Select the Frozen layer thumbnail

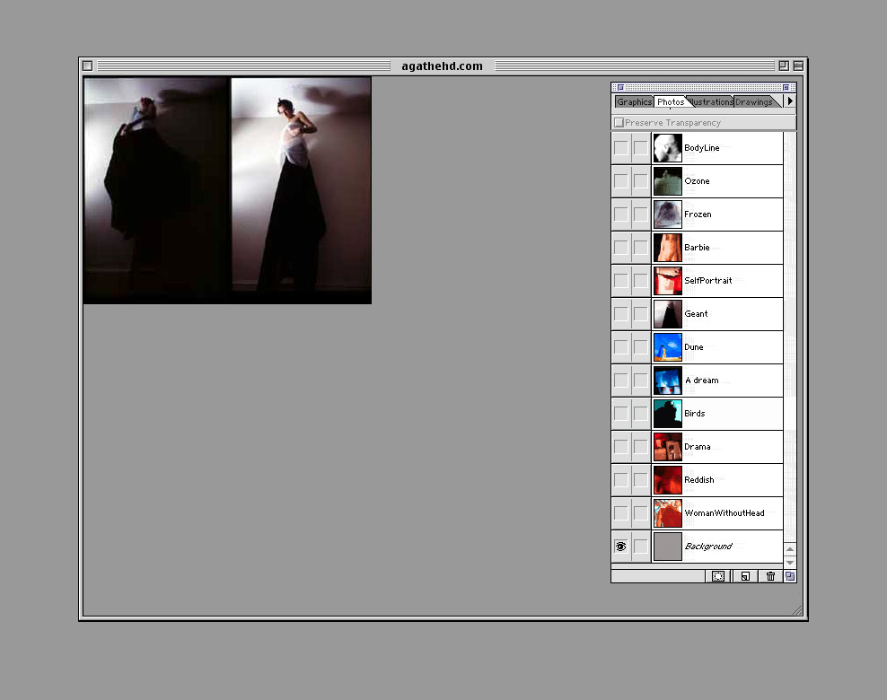point(668,214)
